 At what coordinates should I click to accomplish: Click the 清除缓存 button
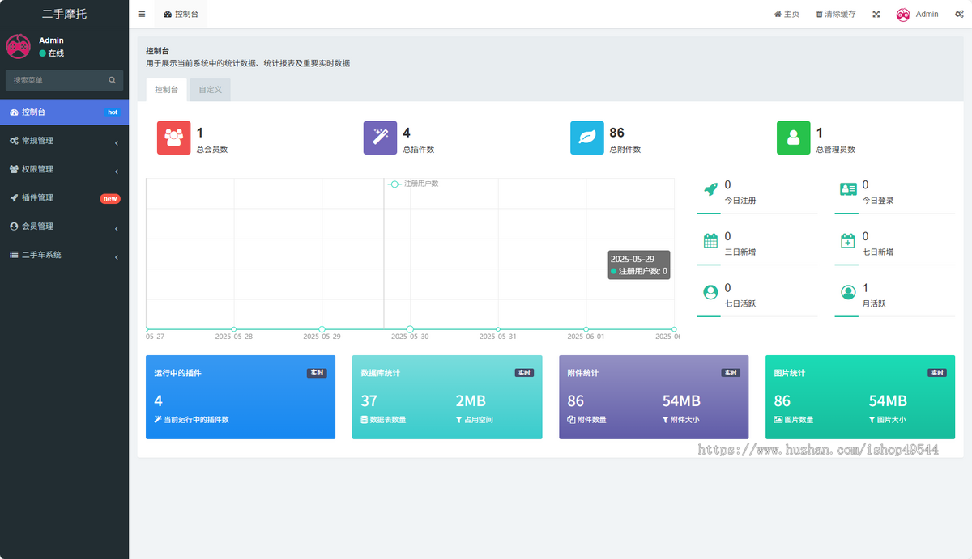point(835,15)
